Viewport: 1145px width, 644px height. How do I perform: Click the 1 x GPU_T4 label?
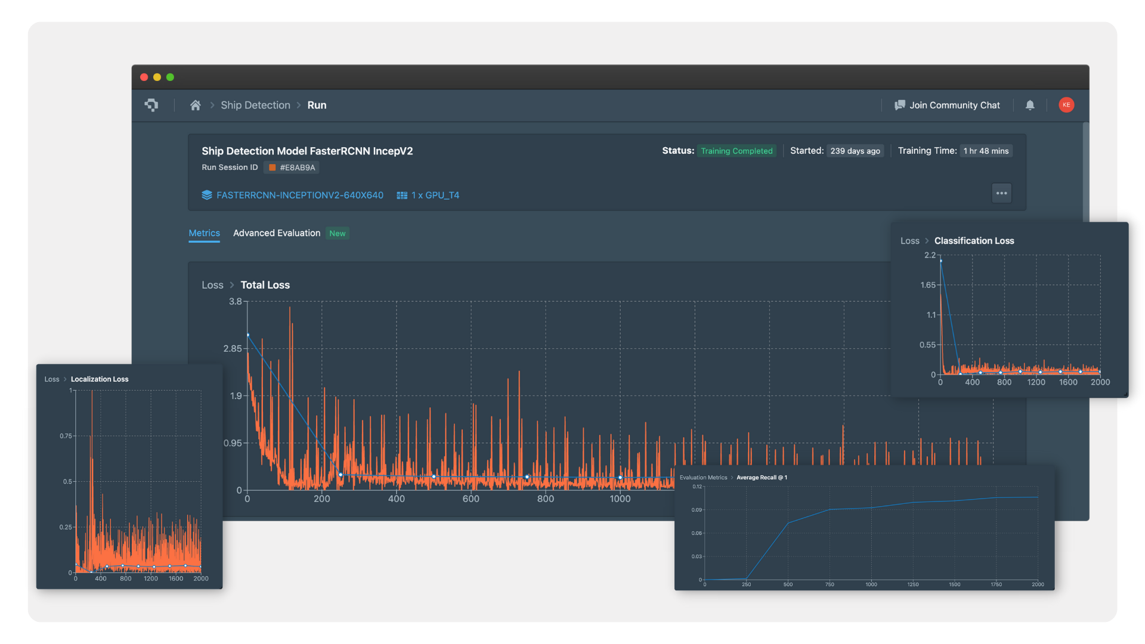(435, 195)
